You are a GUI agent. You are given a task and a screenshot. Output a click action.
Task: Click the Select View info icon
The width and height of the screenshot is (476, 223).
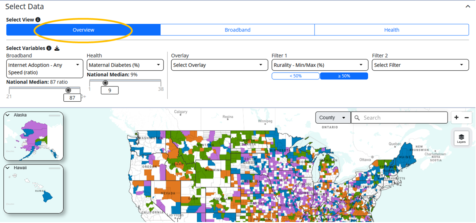(37, 20)
